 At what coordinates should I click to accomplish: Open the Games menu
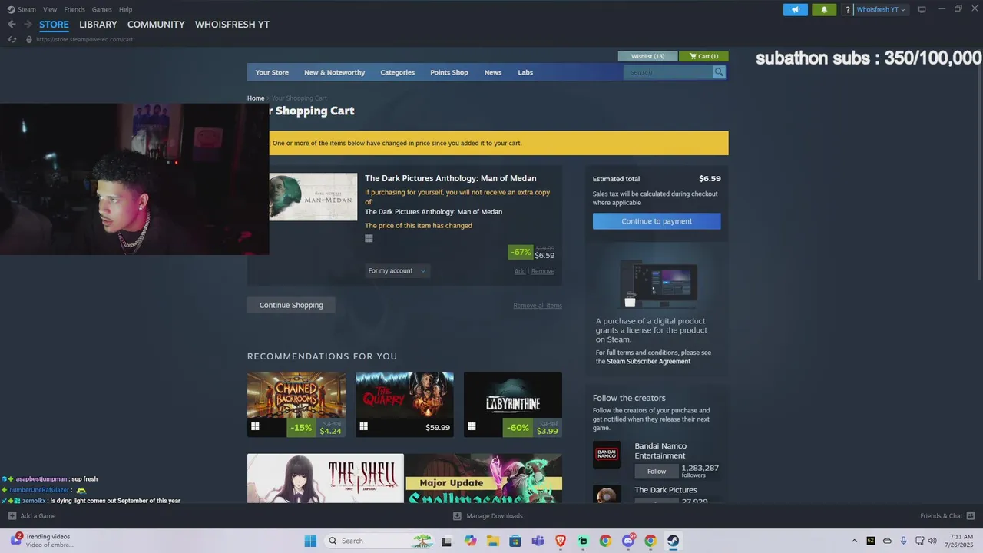tap(101, 9)
